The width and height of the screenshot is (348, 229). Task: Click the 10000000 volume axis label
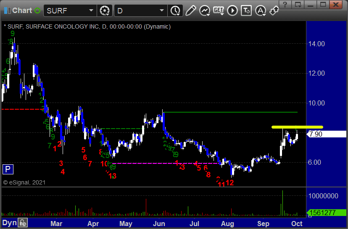323,196
